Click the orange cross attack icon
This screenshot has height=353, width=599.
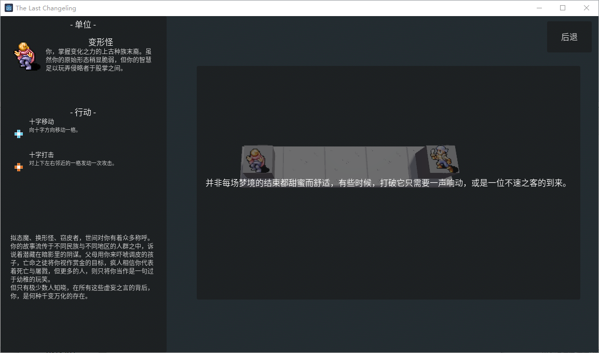pyautogui.click(x=18, y=167)
